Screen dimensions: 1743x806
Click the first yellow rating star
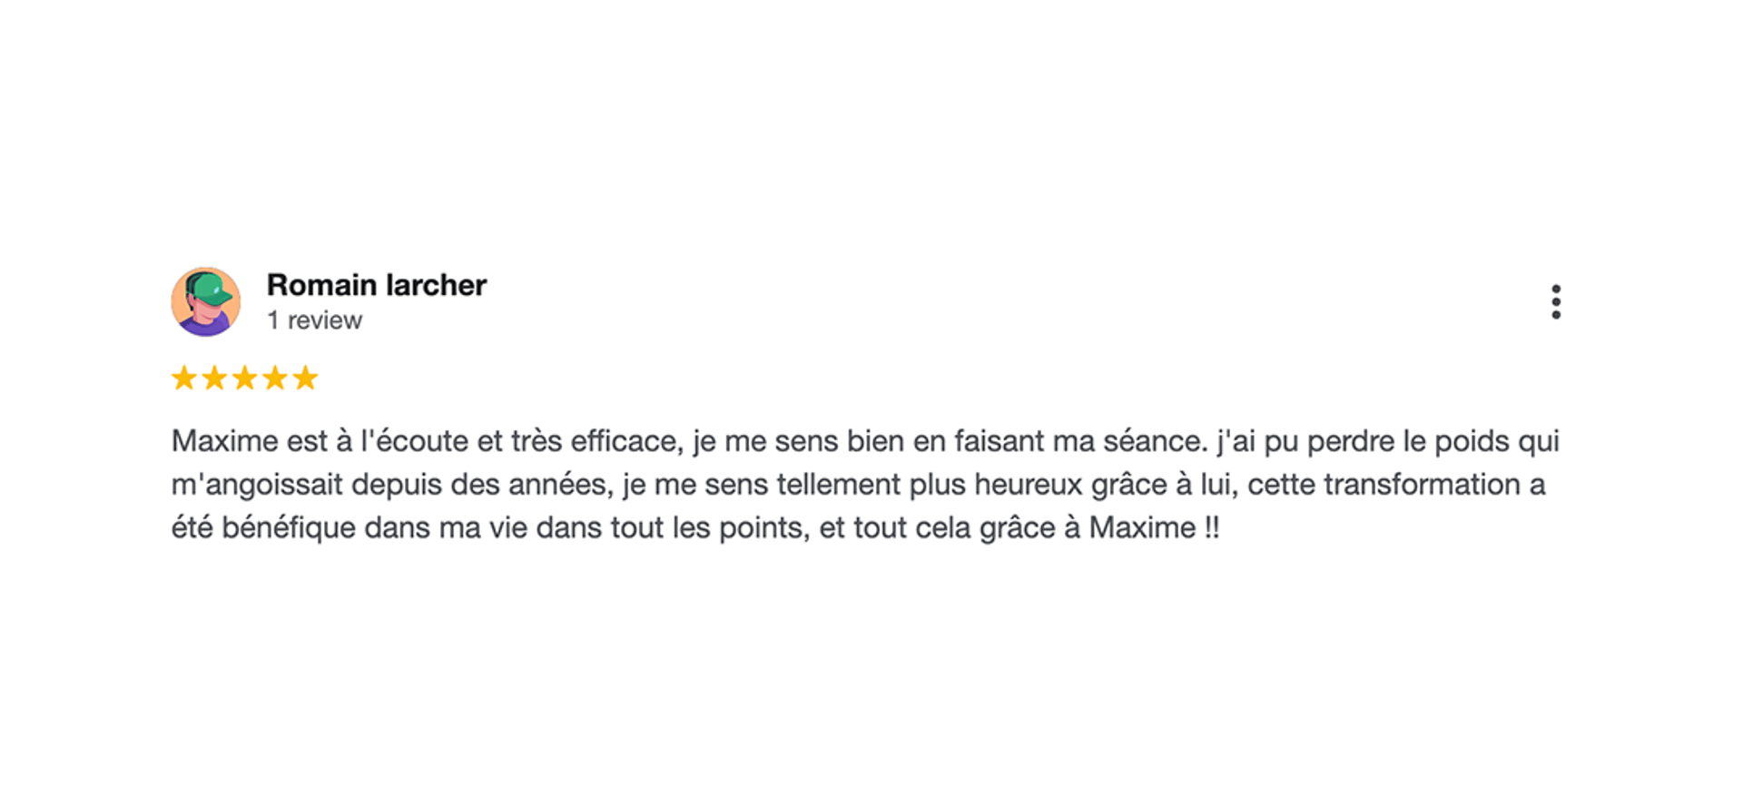point(184,378)
